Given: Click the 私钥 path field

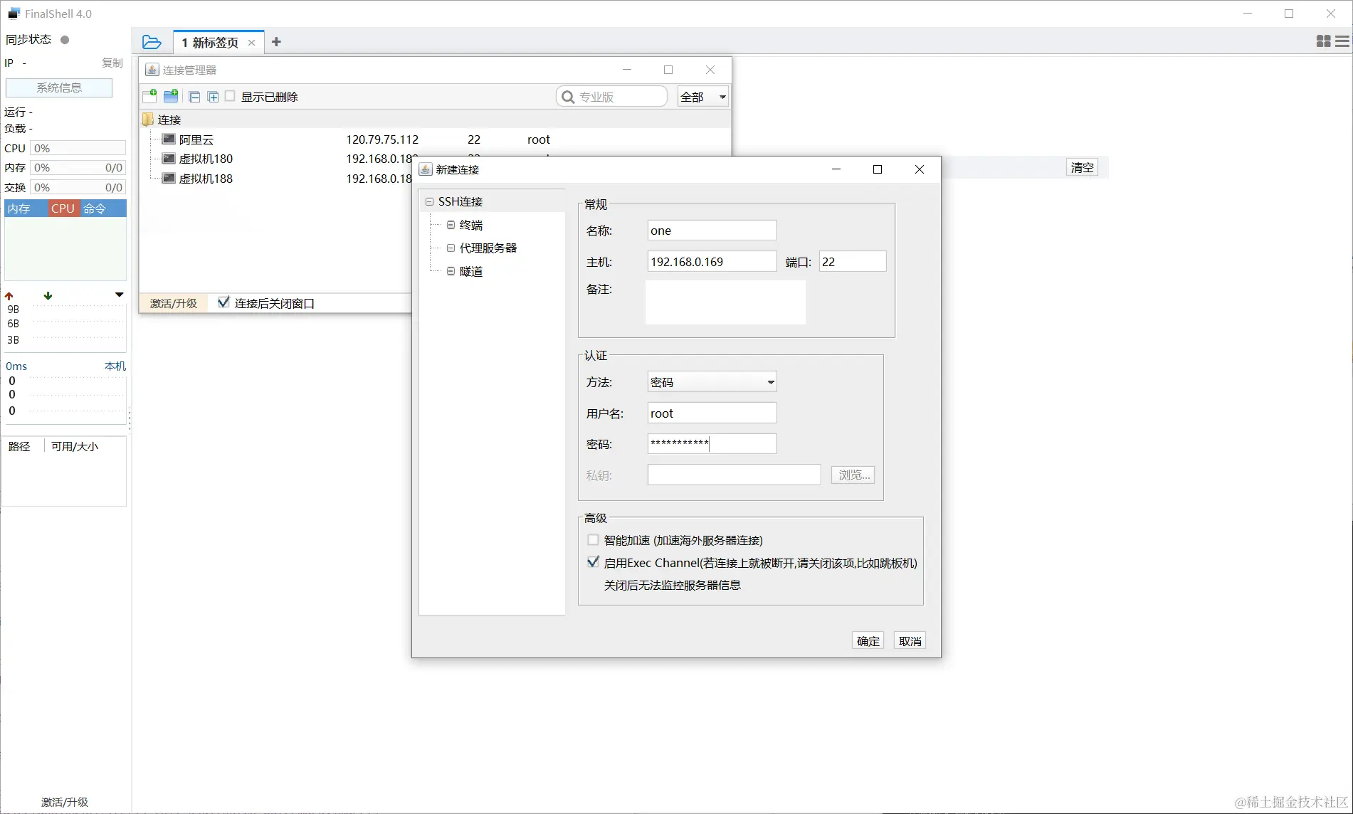Looking at the screenshot, I should 734,475.
